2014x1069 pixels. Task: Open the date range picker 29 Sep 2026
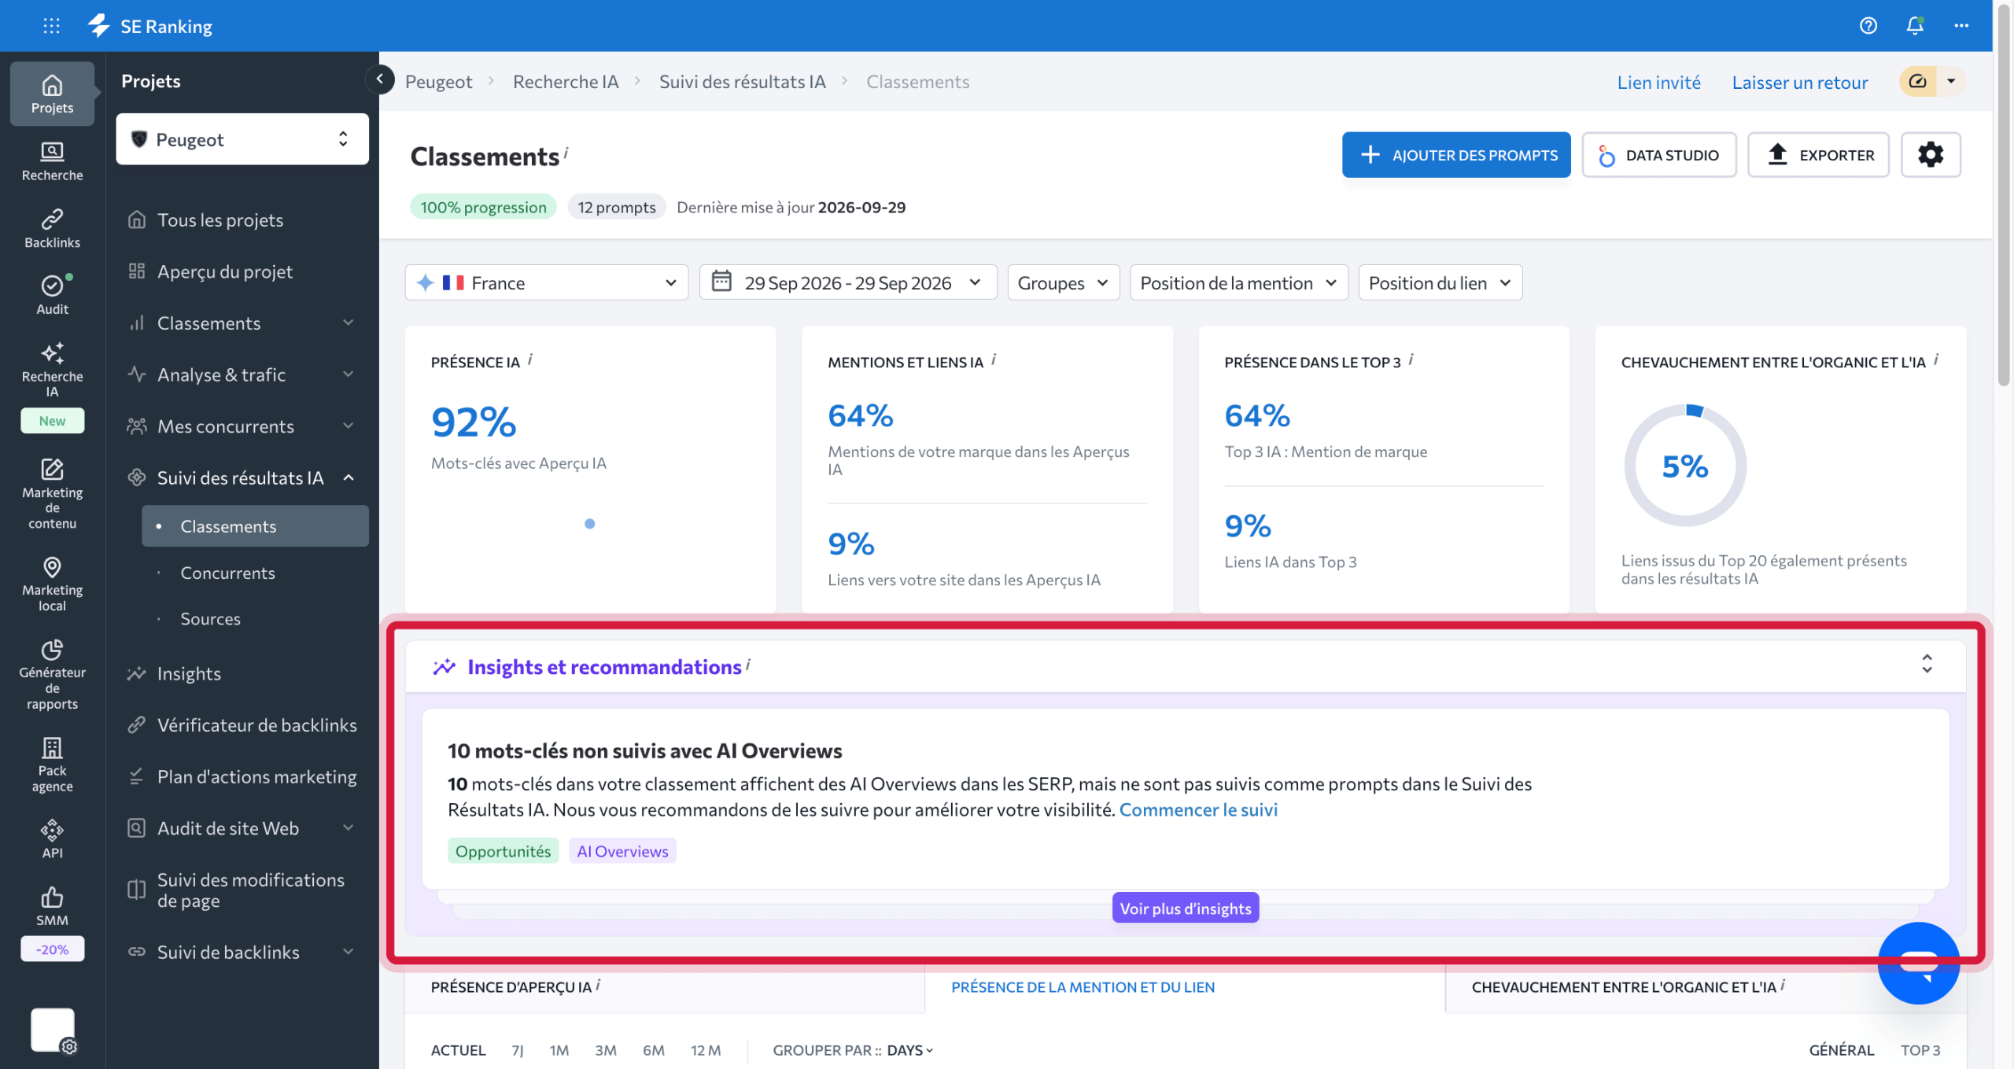click(x=848, y=282)
